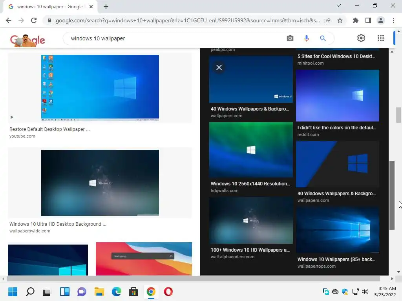The width and height of the screenshot is (402, 301).
Task: Open Restore Default Desktop Wallpaper thumbnail
Action: point(100,88)
